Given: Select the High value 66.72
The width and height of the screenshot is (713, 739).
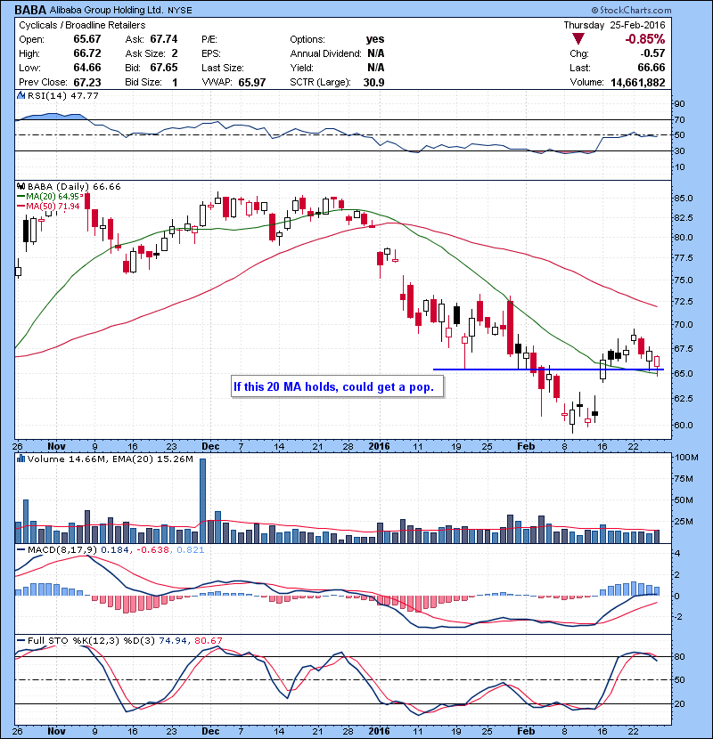Looking at the screenshot, I should click(87, 53).
